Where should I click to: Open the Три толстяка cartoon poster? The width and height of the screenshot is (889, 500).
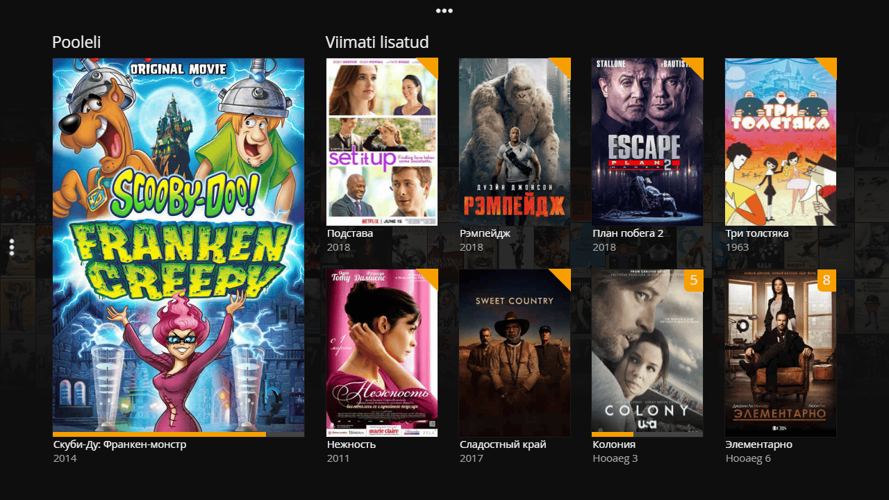coord(781,142)
